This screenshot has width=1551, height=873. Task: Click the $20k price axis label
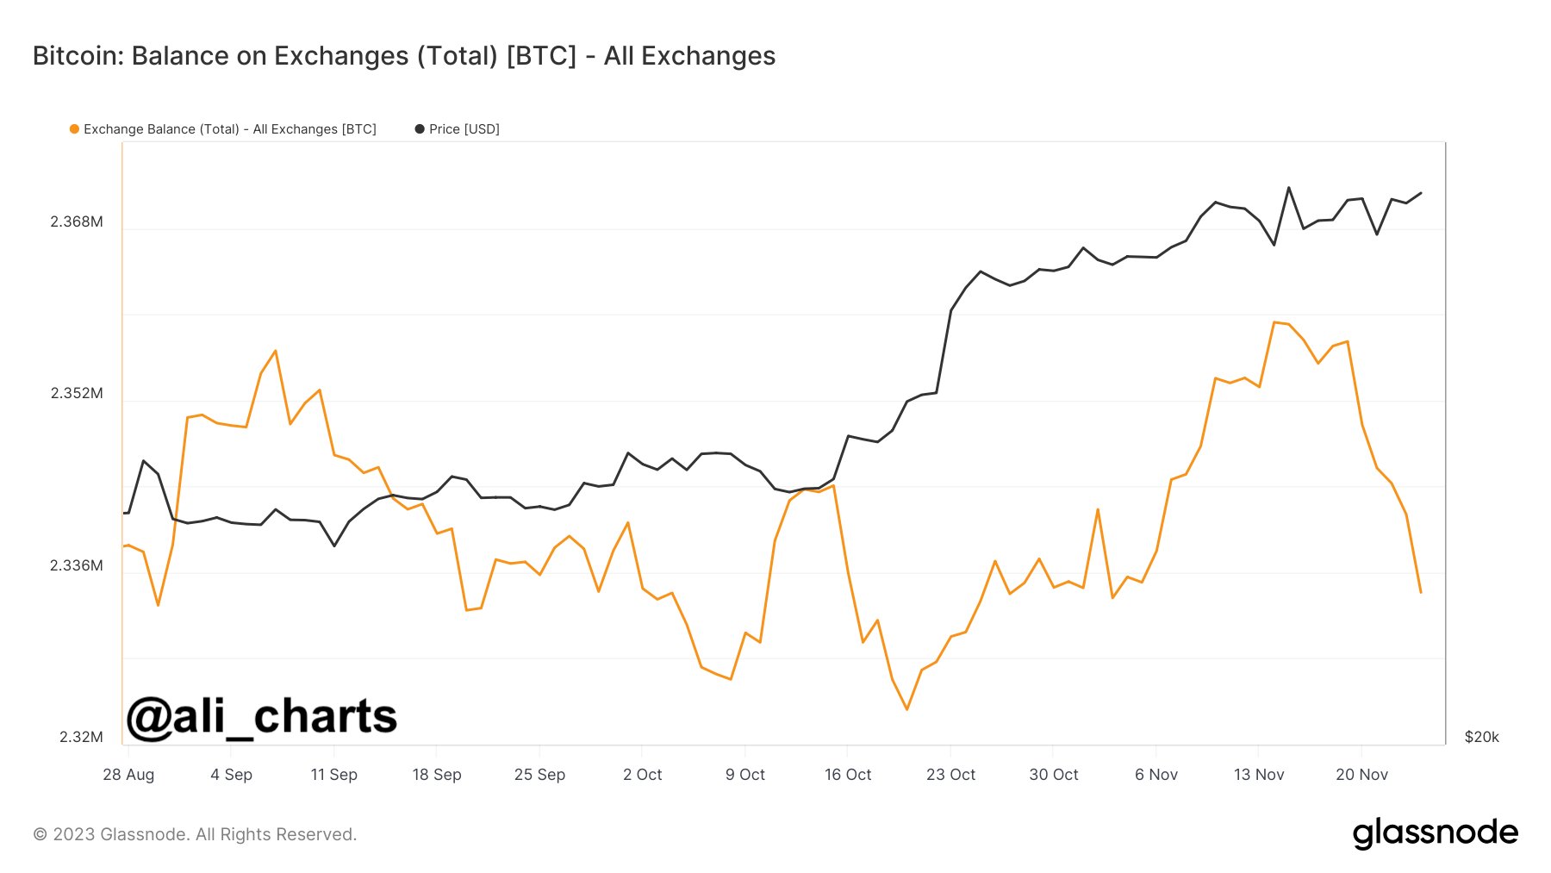click(x=1482, y=737)
